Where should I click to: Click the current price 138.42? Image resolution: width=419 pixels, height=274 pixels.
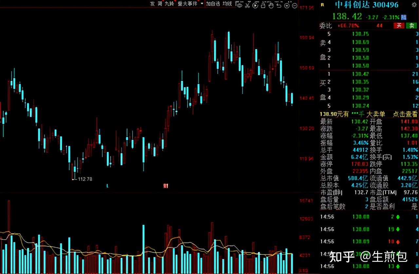347,16
